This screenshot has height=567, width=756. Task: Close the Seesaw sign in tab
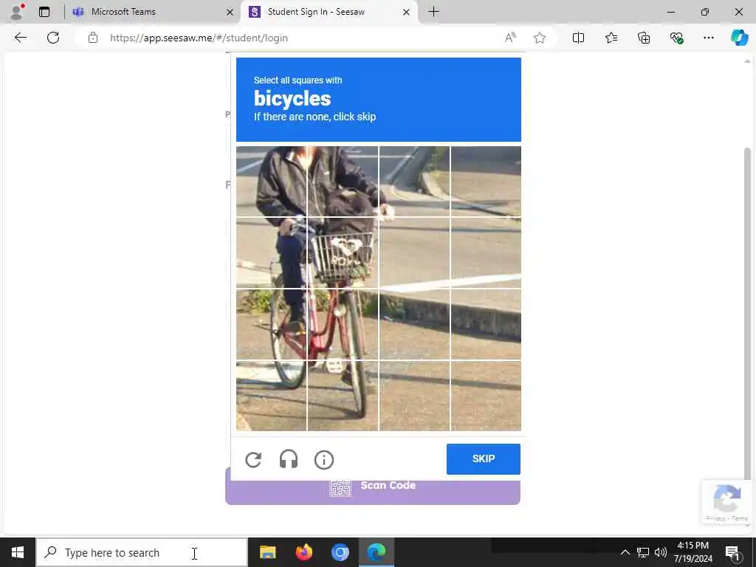tap(407, 12)
